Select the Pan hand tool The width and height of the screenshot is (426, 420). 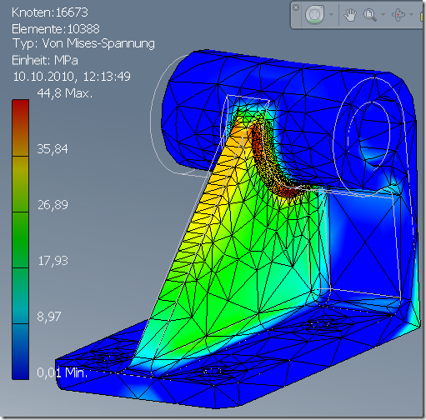(350, 15)
